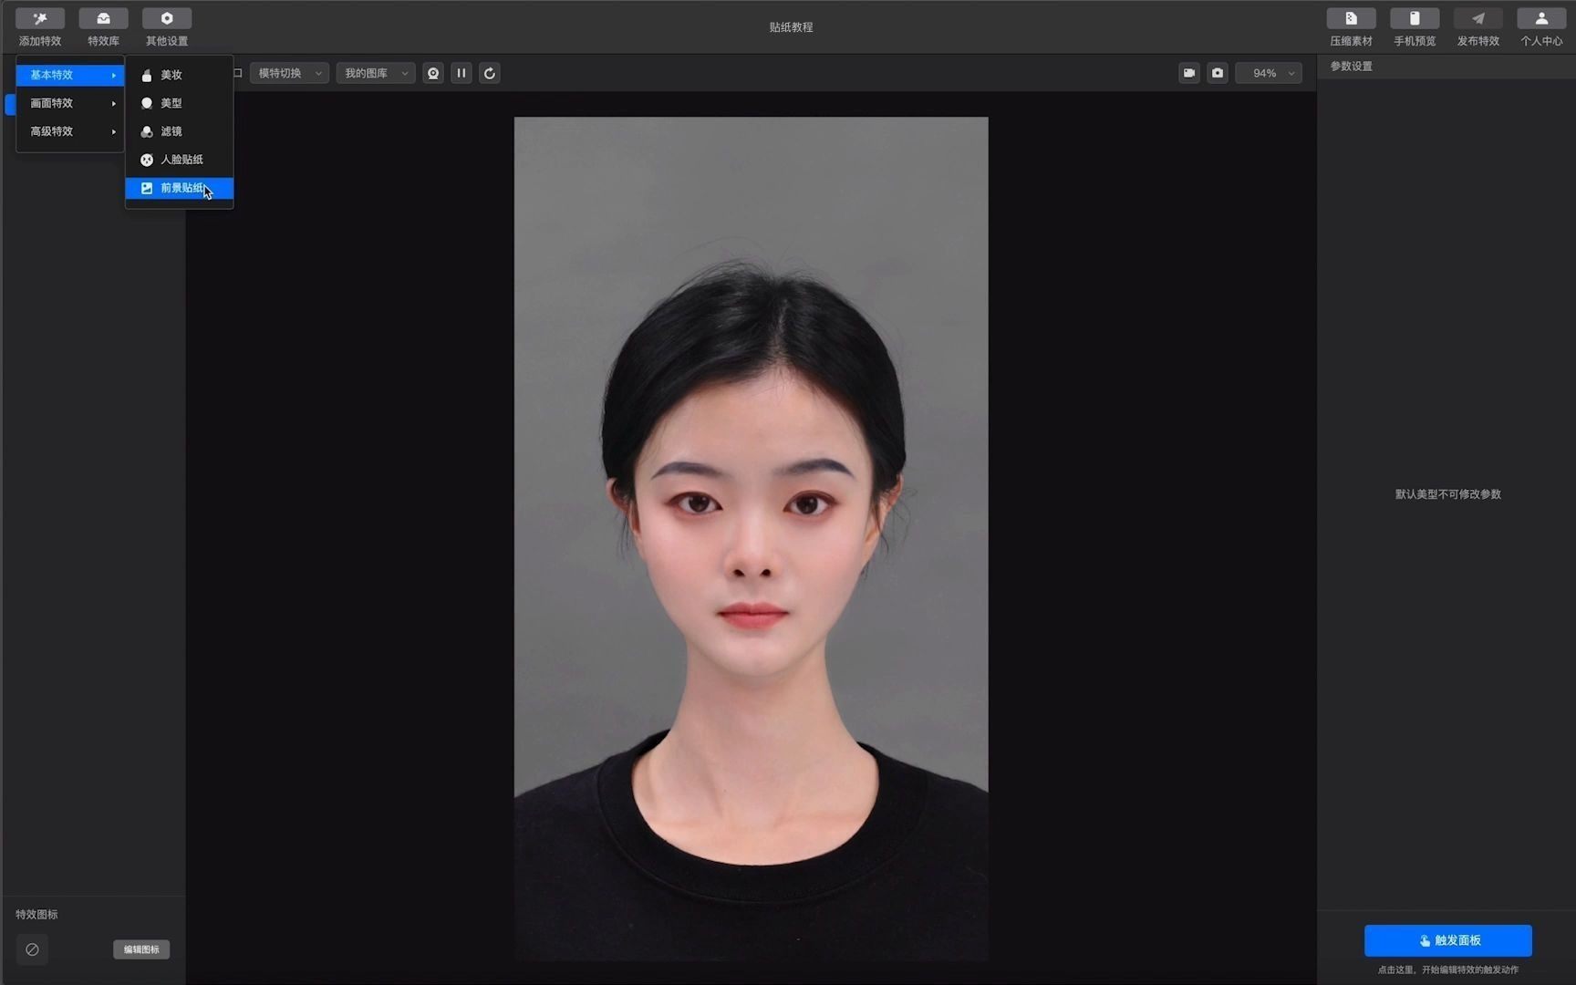Screen dimensions: 1576x985
Task: Open the 94% zoom level dropdown
Action: pyautogui.click(x=1269, y=73)
